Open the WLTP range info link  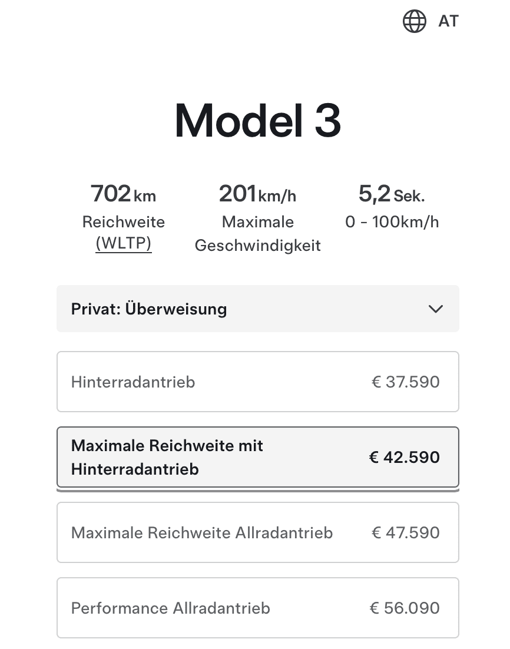[124, 244]
